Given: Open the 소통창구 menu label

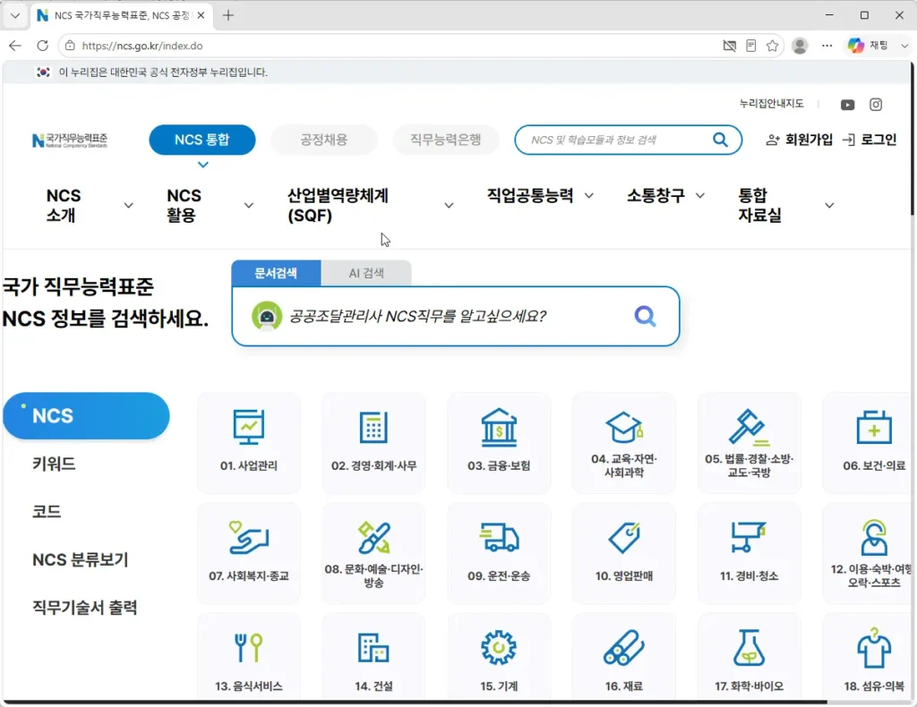Looking at the screenshot, I should pyautogui.click(x=656, y=196).
